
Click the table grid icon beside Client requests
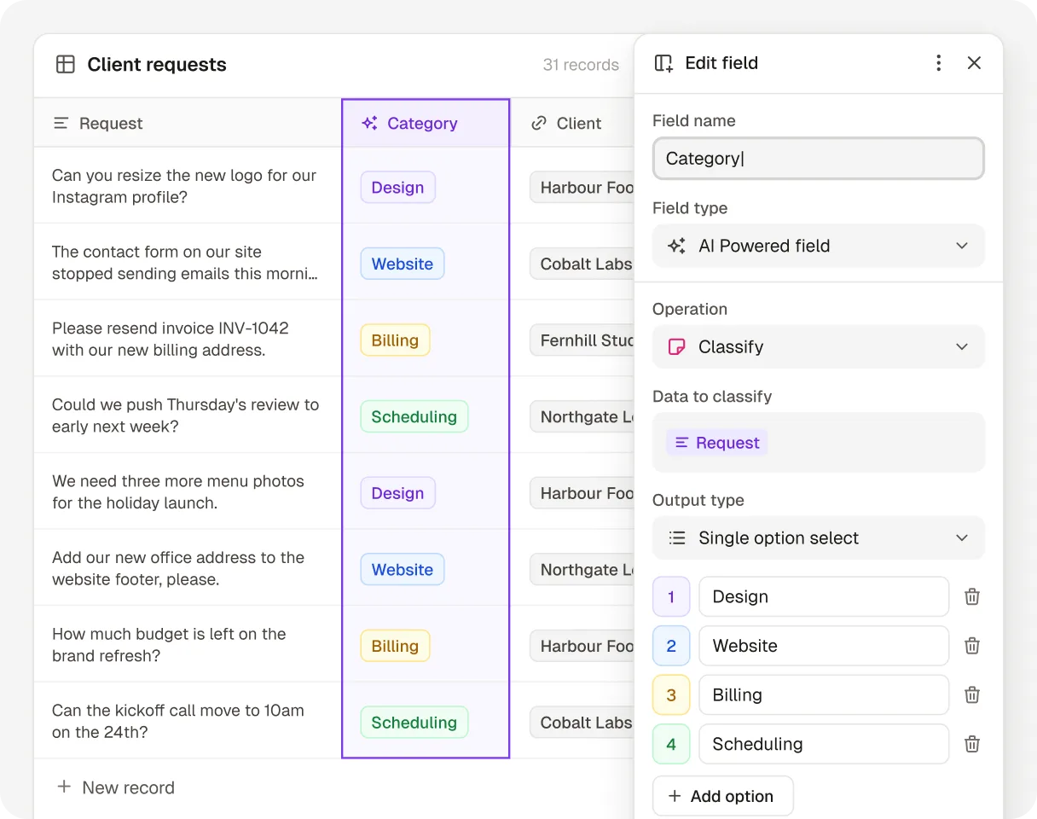[x=66, y=64]
